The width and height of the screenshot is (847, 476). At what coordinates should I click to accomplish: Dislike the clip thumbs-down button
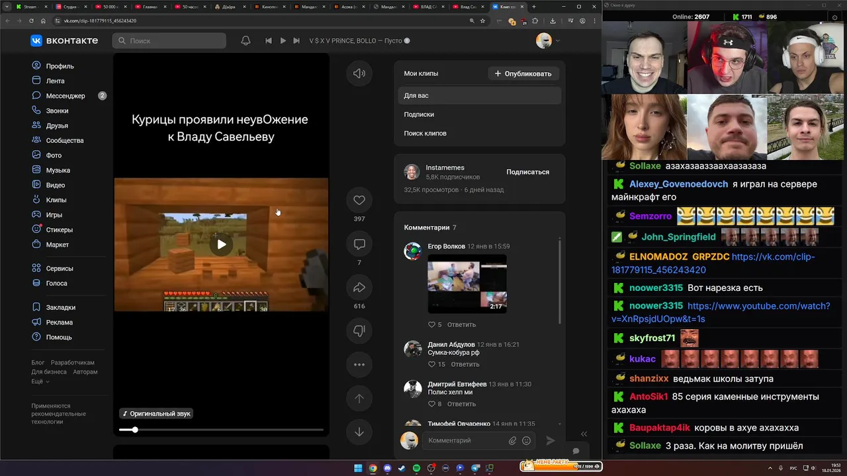coord(359,331)
